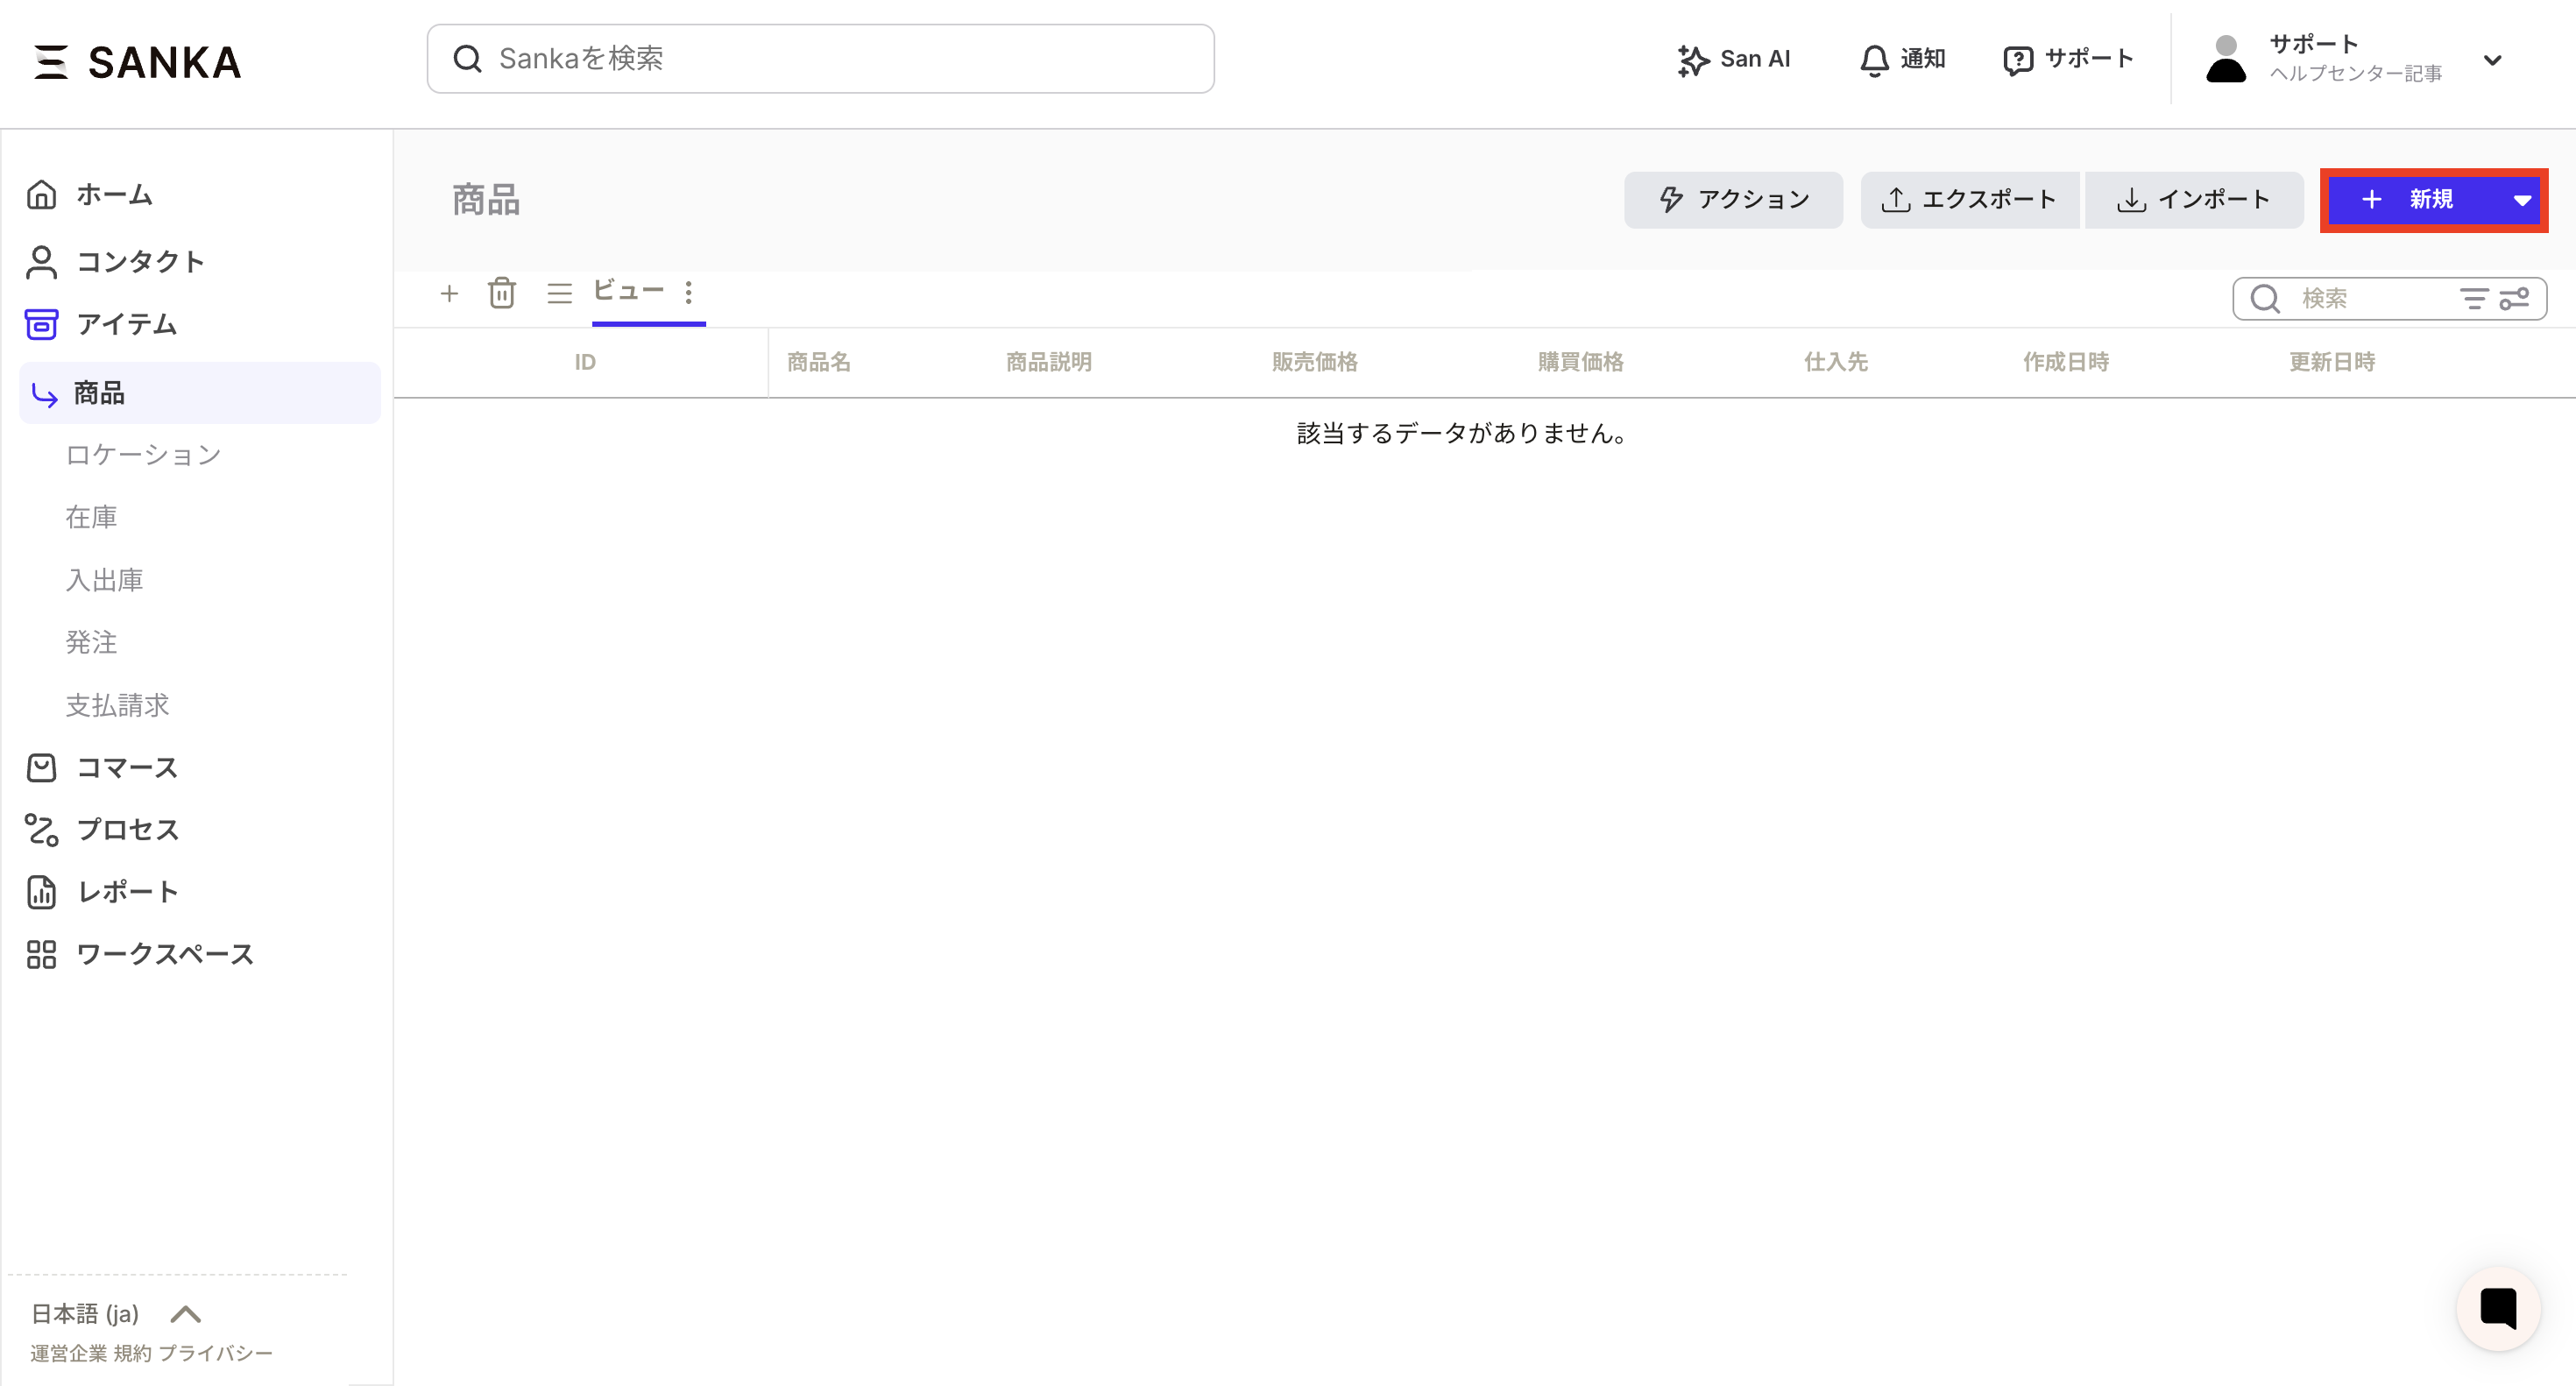Open the three-dot menu beside ビュー tab
The width and height of the screenshot is (2576, 1386).
click(688, 293)
